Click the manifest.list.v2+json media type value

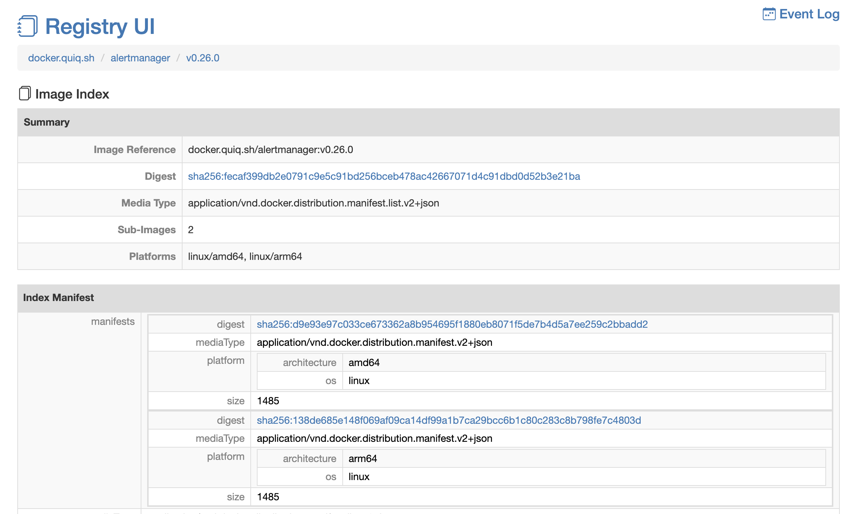point(313,203)
